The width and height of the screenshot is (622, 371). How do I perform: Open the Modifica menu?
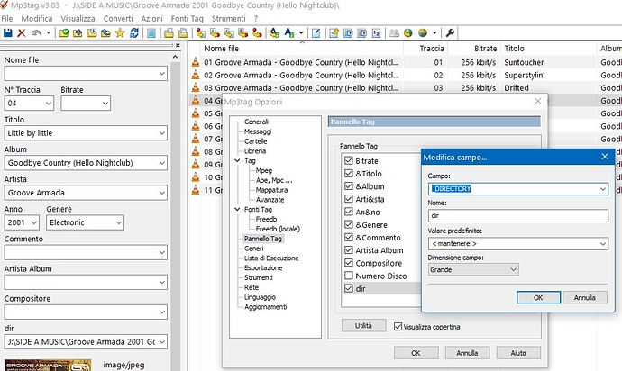tap(36, 18)
